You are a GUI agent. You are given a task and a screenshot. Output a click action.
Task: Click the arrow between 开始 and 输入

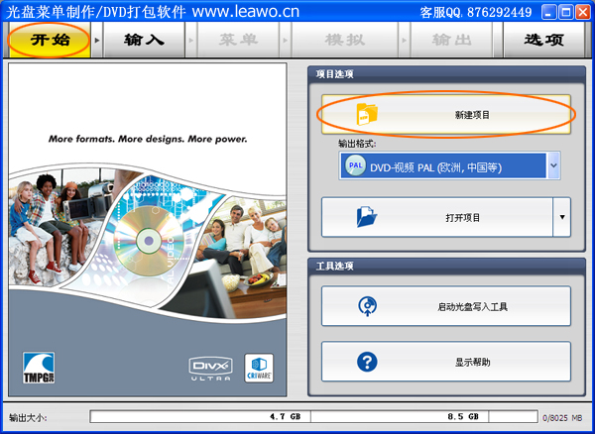coord(97,40)
